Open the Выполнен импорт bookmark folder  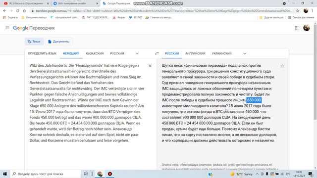pos(34,17)
